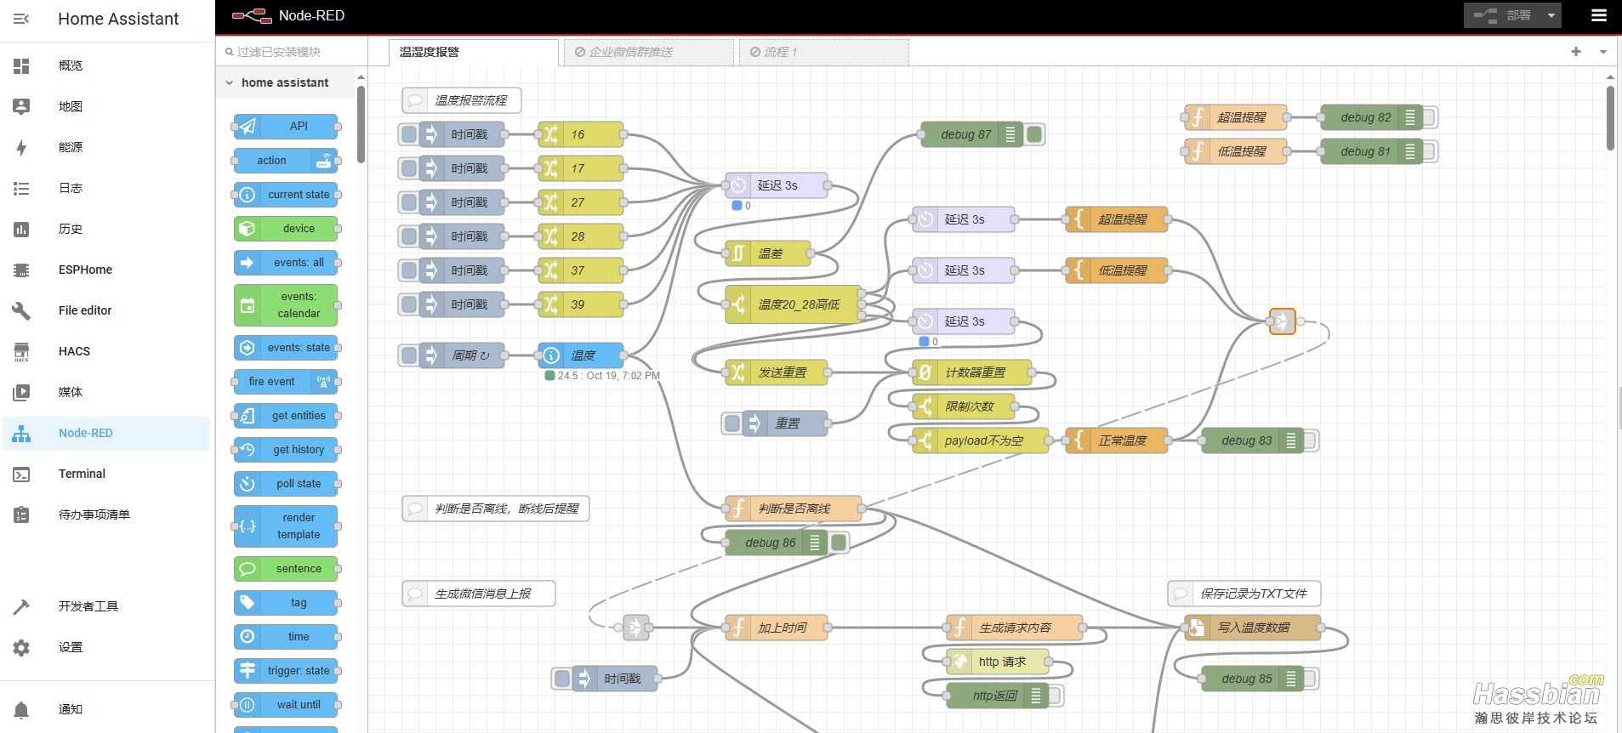Trigger the 重置 inject node button

[732, 423]
